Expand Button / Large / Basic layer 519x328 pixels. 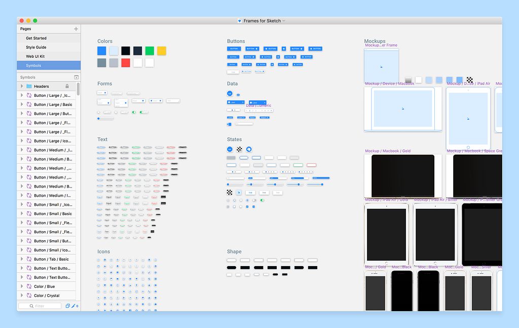tap(21, 104)
